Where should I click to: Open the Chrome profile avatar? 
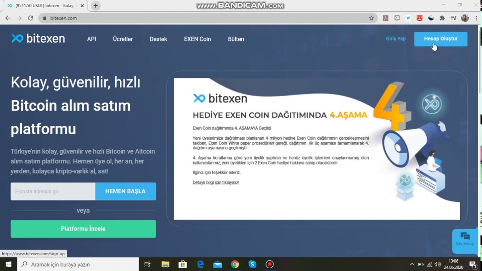click(x=465, y=18)
